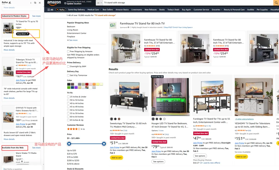Go to Best Sellers in navigation bar
279x170 pixels.
point(108,10)
